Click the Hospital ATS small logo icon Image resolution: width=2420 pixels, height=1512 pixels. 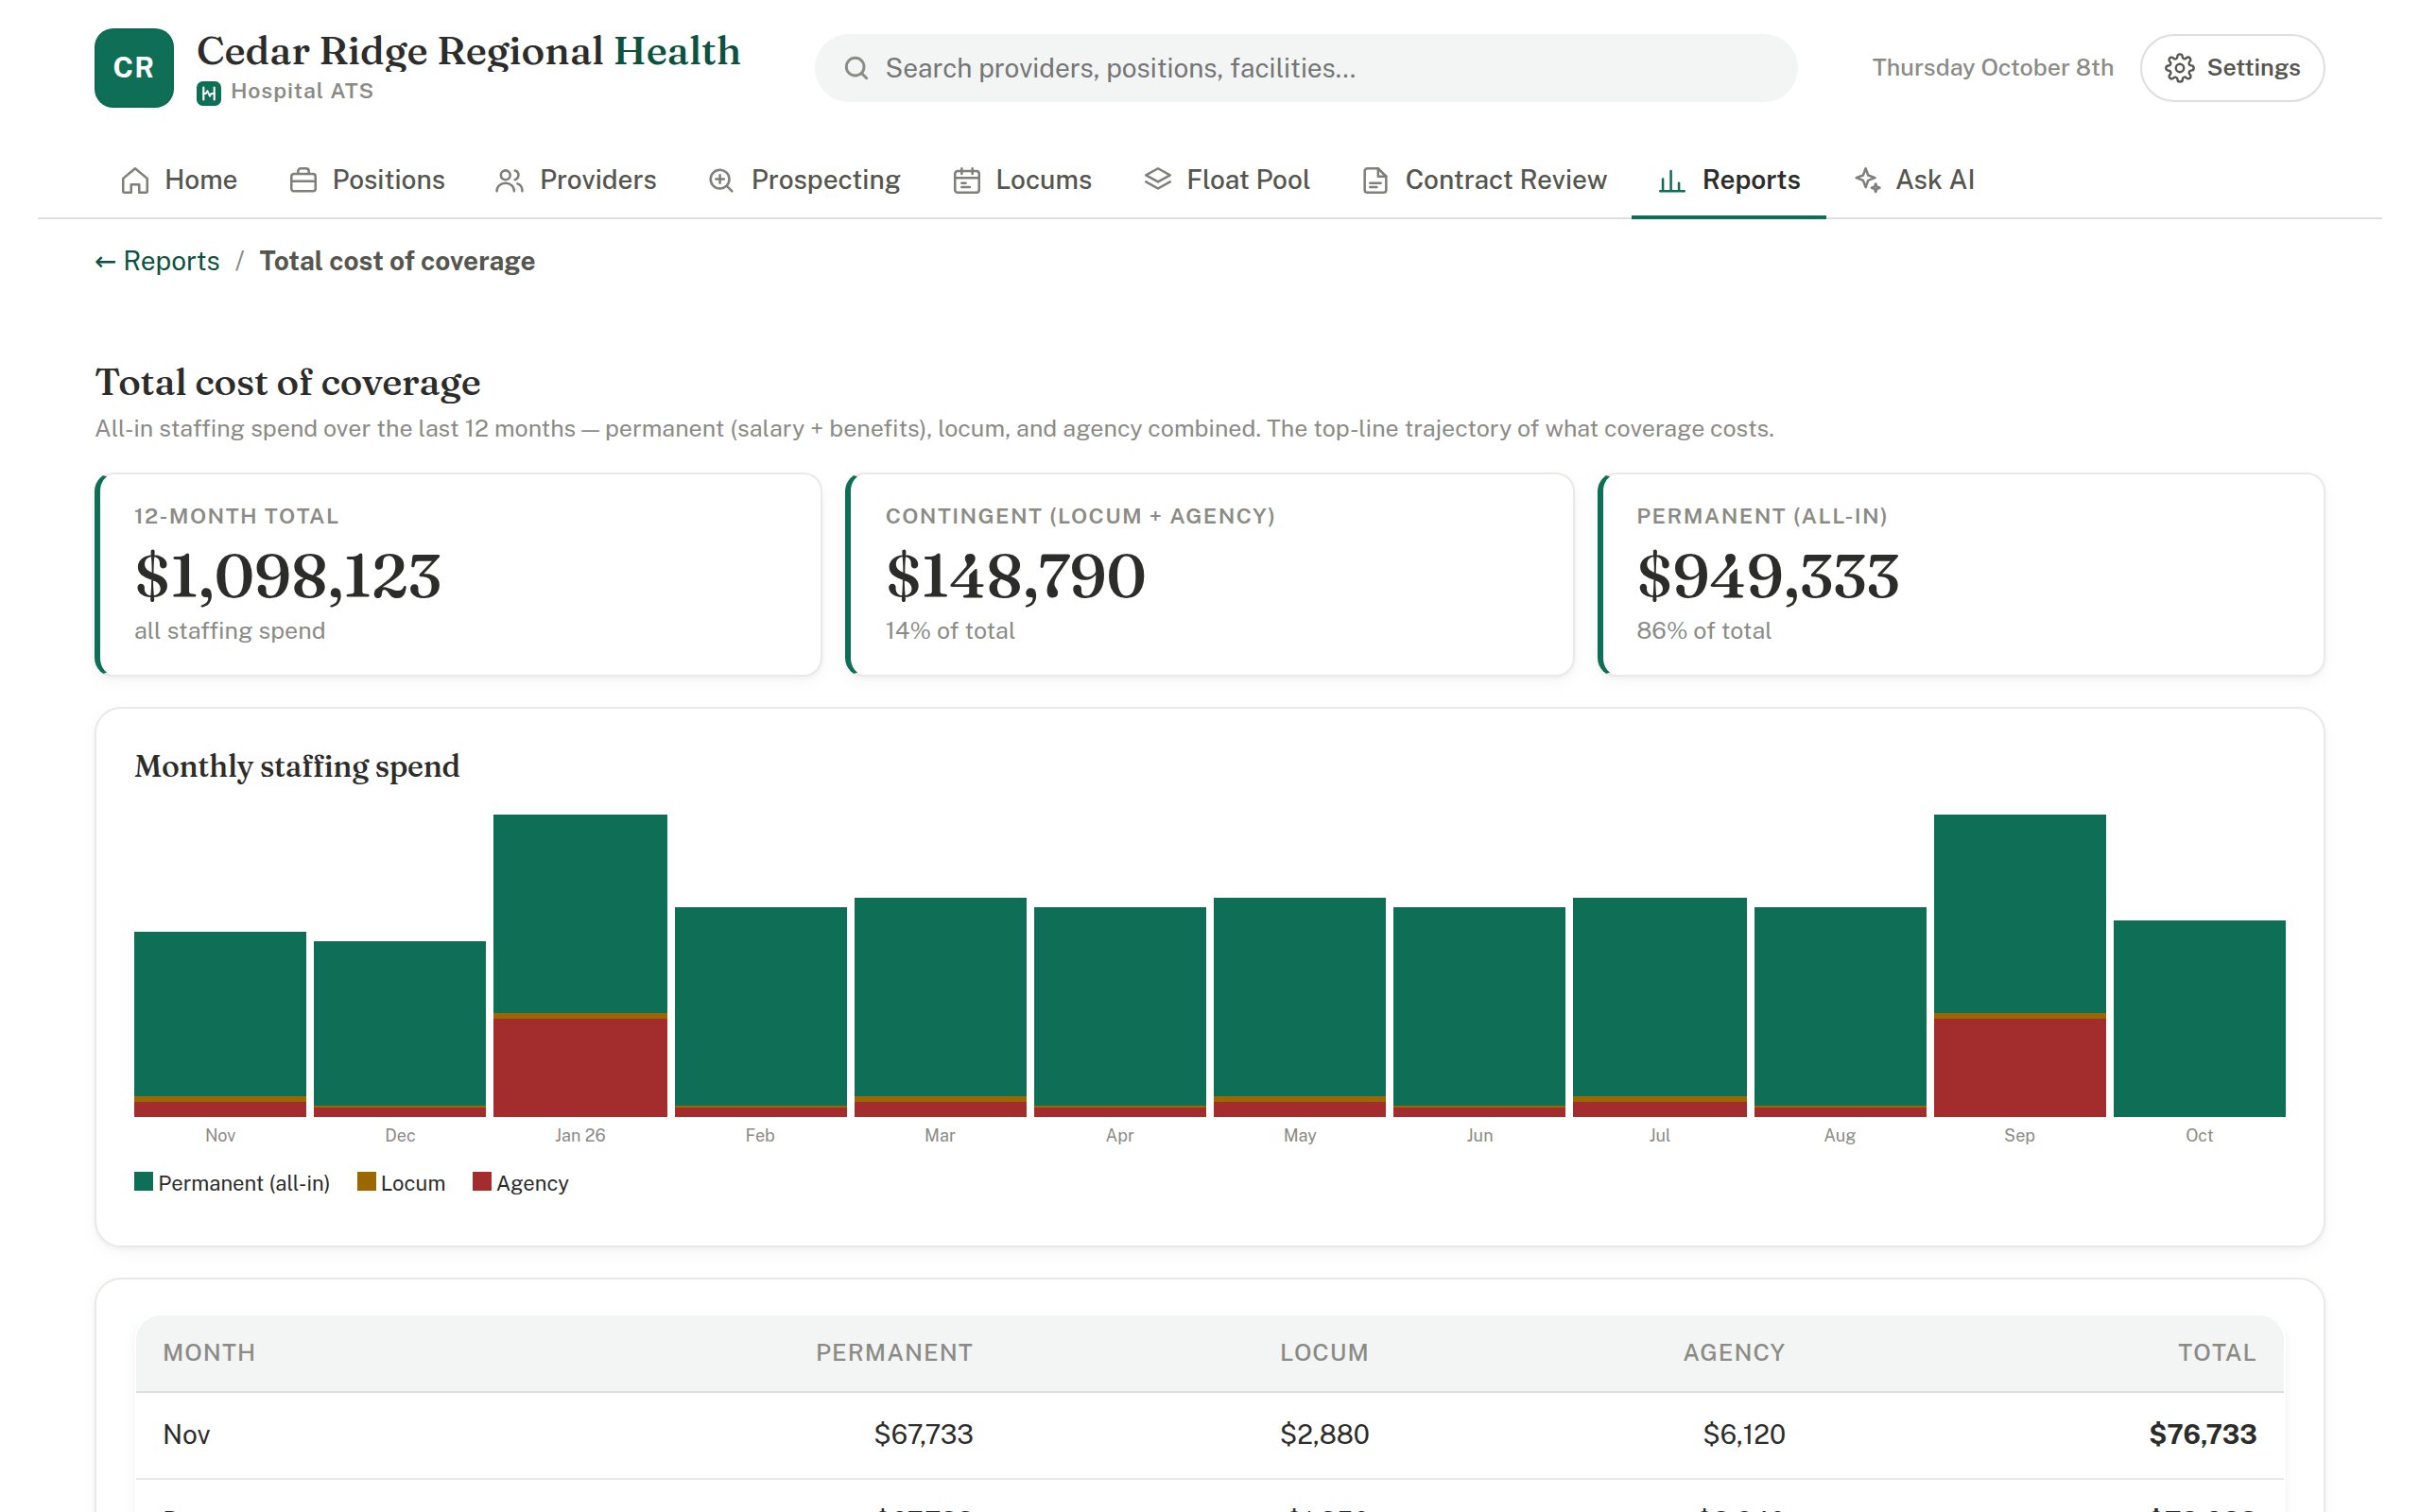pos(209,93)
